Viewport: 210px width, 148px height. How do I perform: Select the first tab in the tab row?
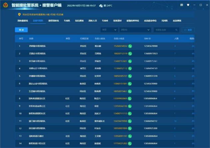23,21
